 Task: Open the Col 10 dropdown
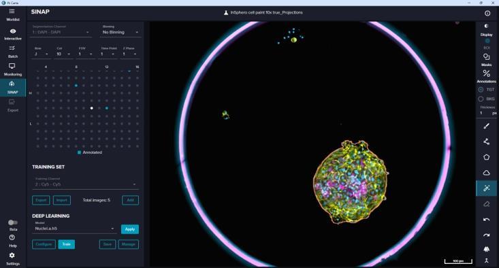click(x=63, y=54)
